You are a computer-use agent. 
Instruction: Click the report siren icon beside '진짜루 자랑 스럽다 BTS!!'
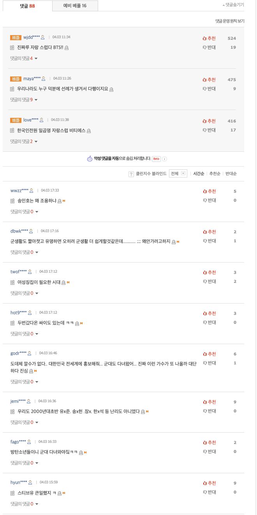pos(67,48)
